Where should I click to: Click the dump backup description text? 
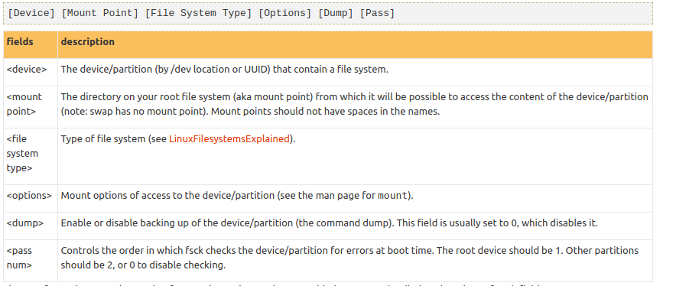click(330, 223)
